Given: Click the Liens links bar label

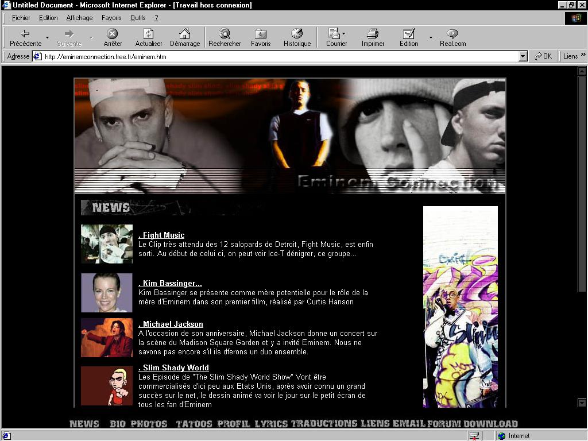Looking at the screenshot, I should pyautogui.click(x=570, y=56).
